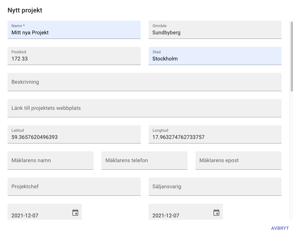Click the AVBRYT button

(280, 228)
